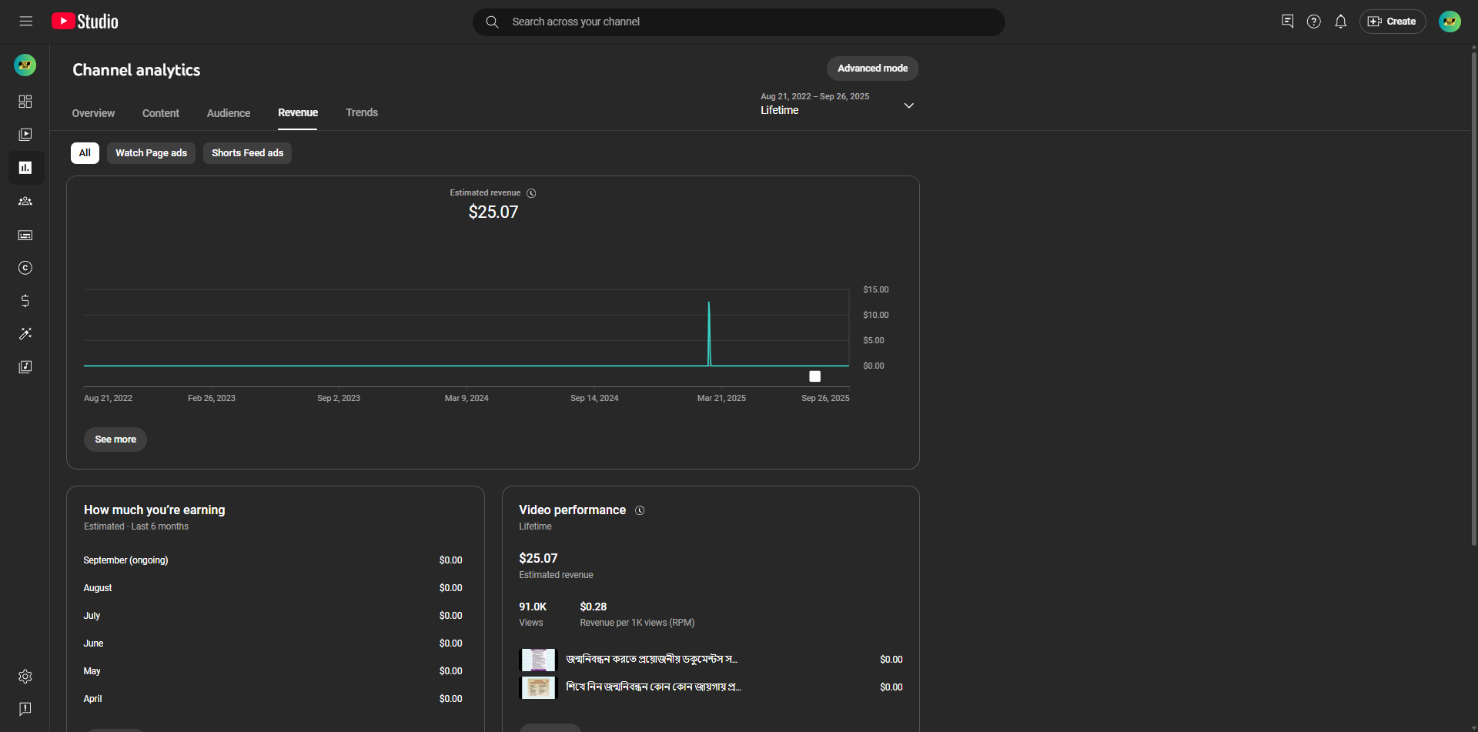Open the Earn dollar-sign sidebar icon
1478x732 pixels.
pos(25,301)
